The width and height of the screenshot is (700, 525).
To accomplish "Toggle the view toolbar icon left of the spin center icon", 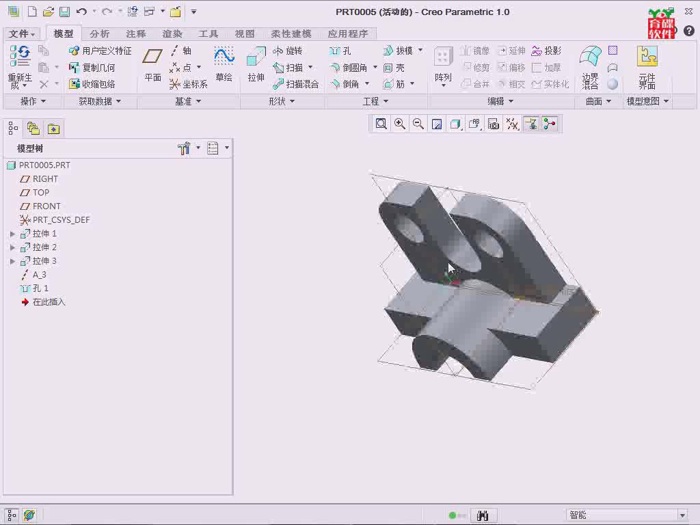I will click(530, 124).
